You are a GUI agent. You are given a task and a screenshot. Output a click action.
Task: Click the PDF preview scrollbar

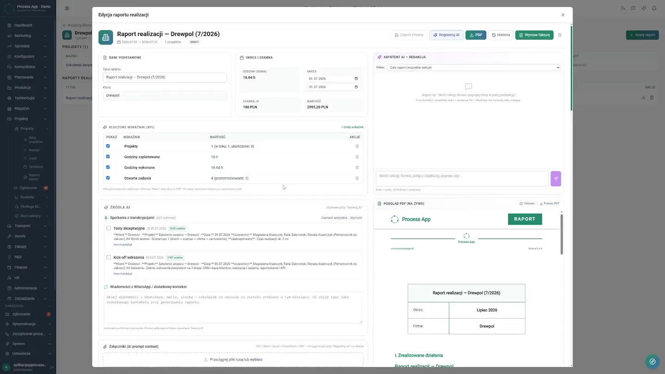click(x=562, y=234)
